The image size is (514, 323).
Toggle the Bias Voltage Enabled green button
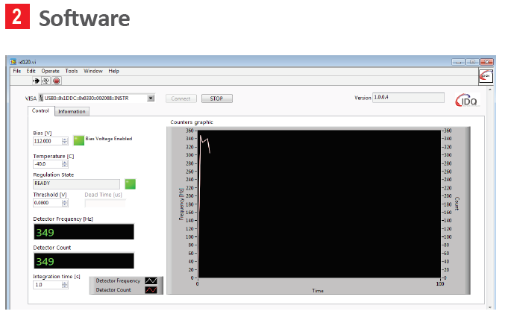pos(78,139)
